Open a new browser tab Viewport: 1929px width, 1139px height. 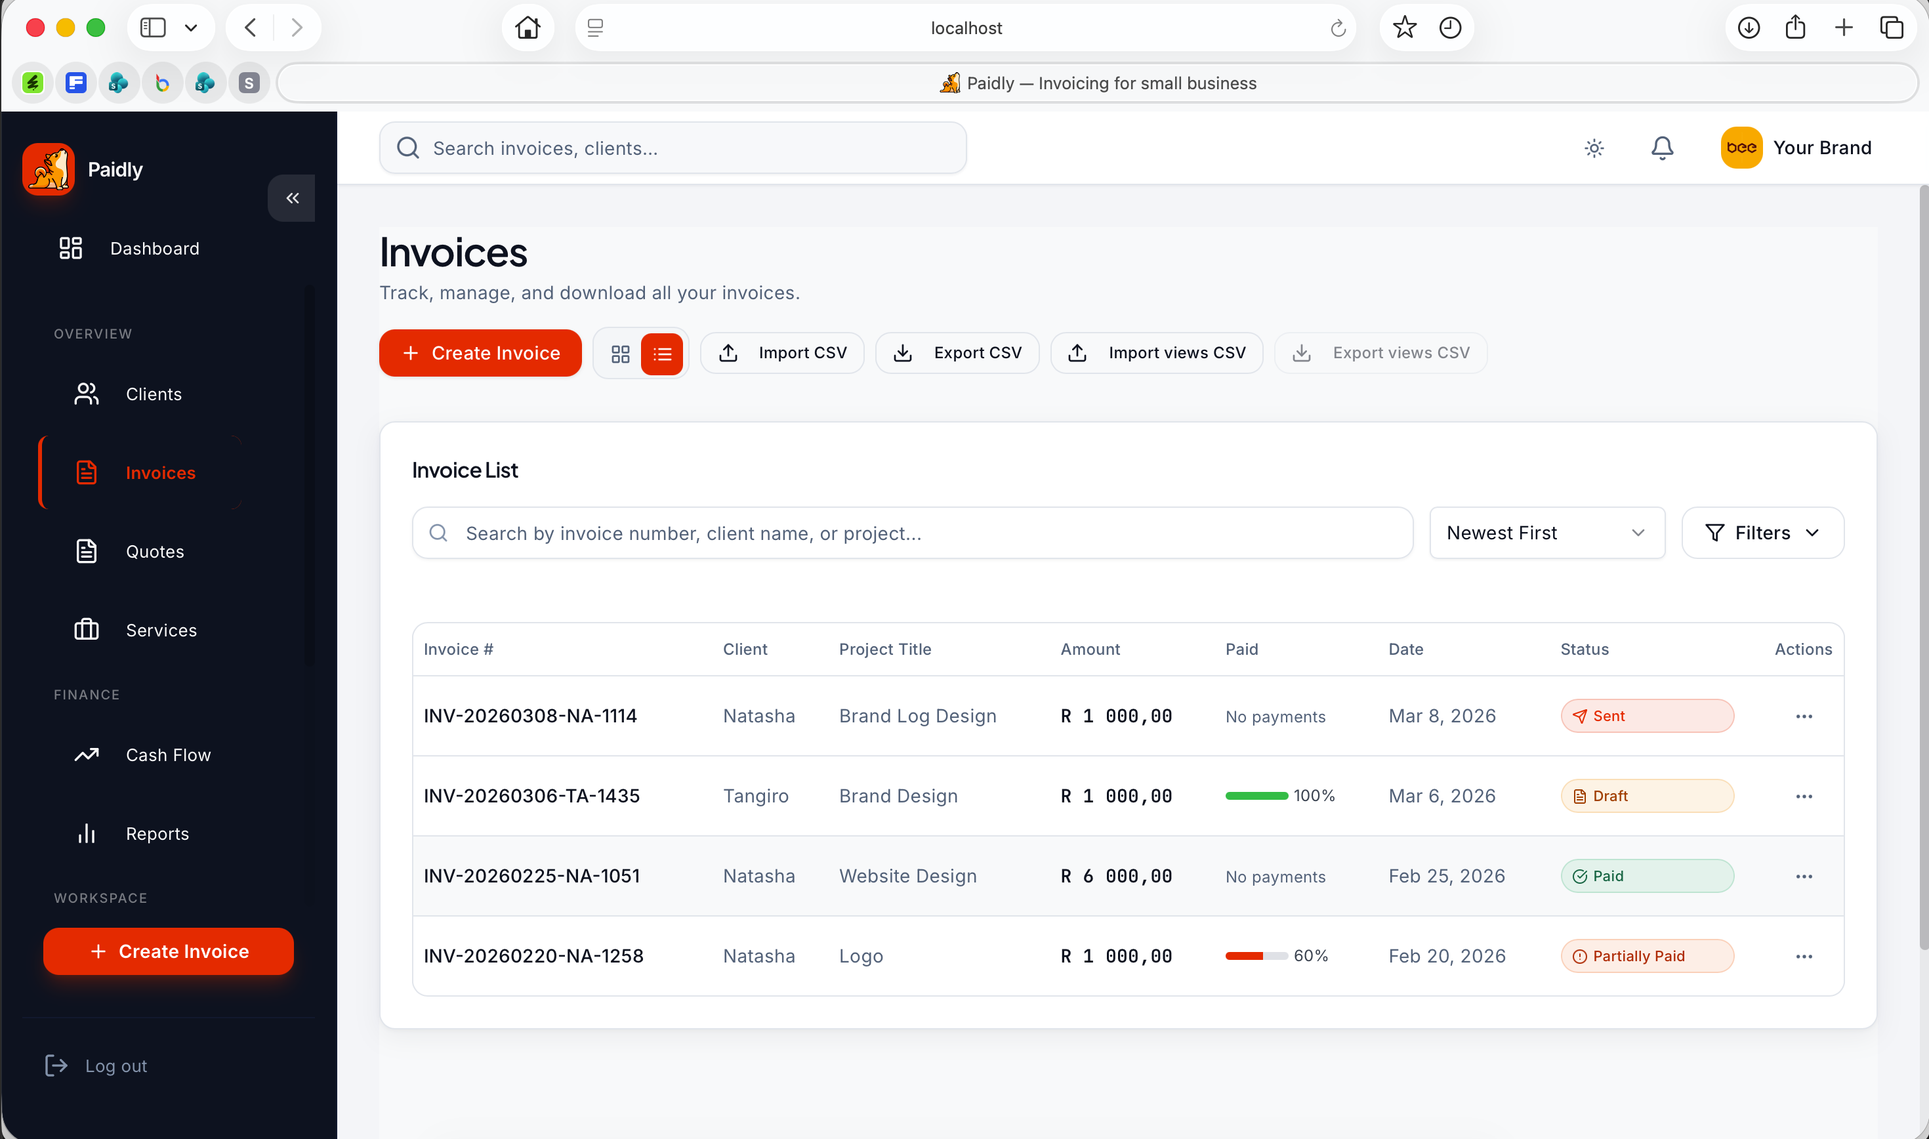1843,28
